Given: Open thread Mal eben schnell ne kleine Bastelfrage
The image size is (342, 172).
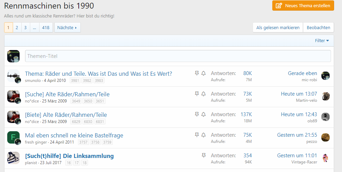Looking at the screenshot, I should [x=74, y=135].
